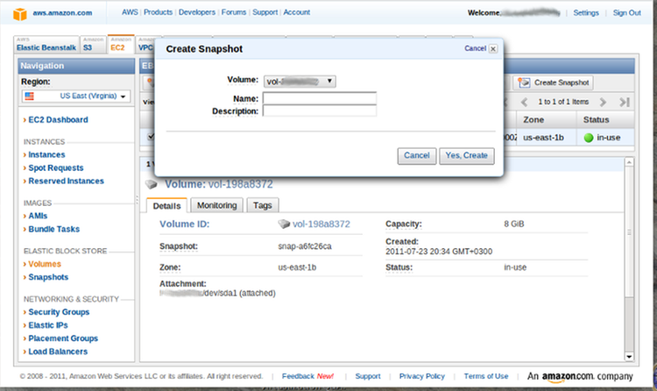Open Settings link in header
The image size is (657, 391).
coord(586,13)
